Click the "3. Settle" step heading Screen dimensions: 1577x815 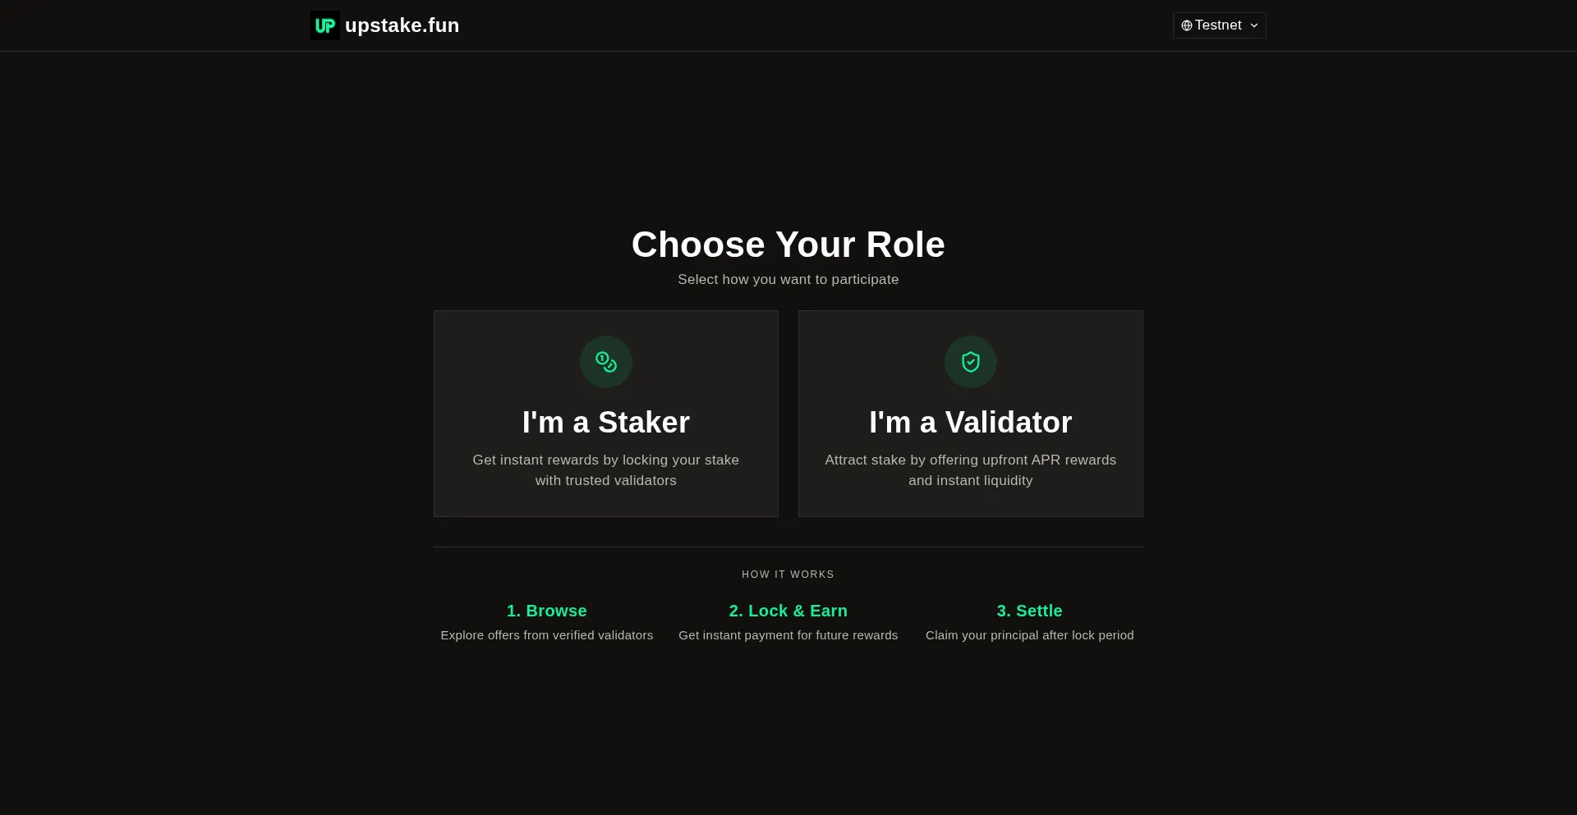pos(1029,611)
